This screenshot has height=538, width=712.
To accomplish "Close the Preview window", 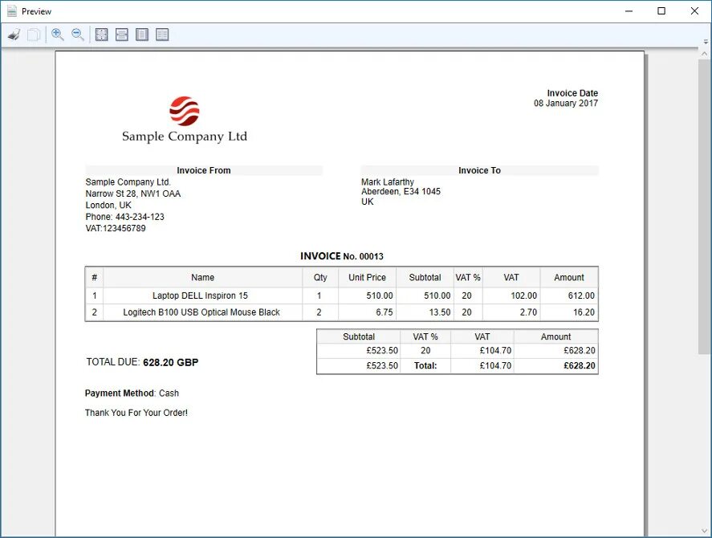I will point(695,11).
